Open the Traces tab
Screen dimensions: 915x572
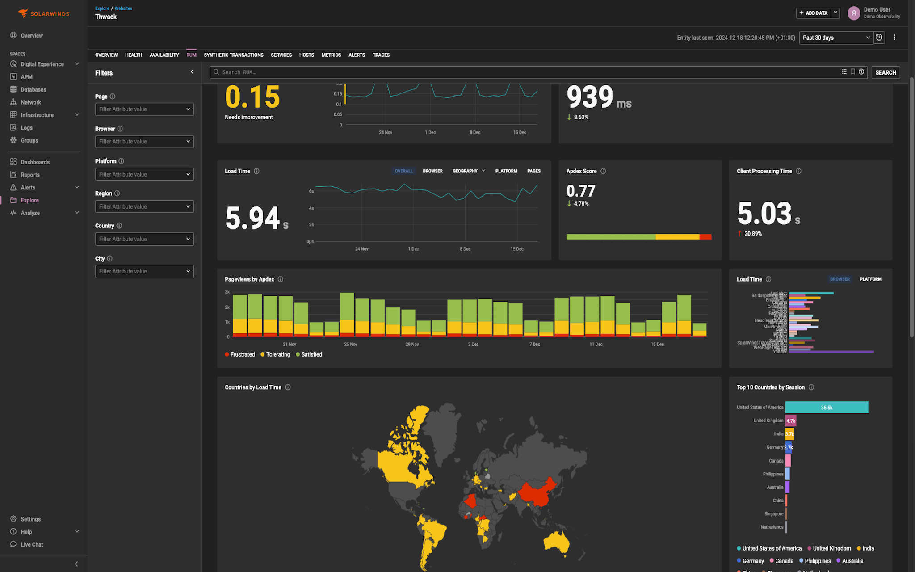coord(381,55)
